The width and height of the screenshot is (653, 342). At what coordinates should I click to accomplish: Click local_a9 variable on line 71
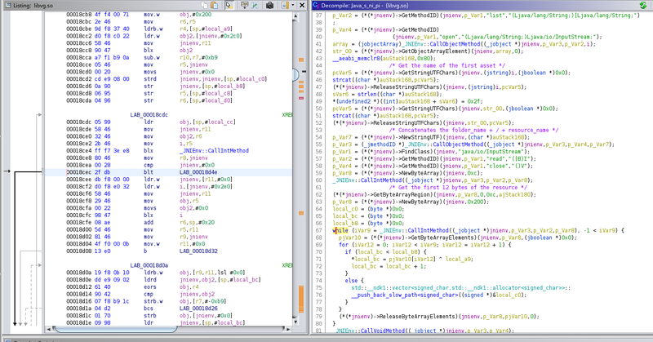[458, 259]
